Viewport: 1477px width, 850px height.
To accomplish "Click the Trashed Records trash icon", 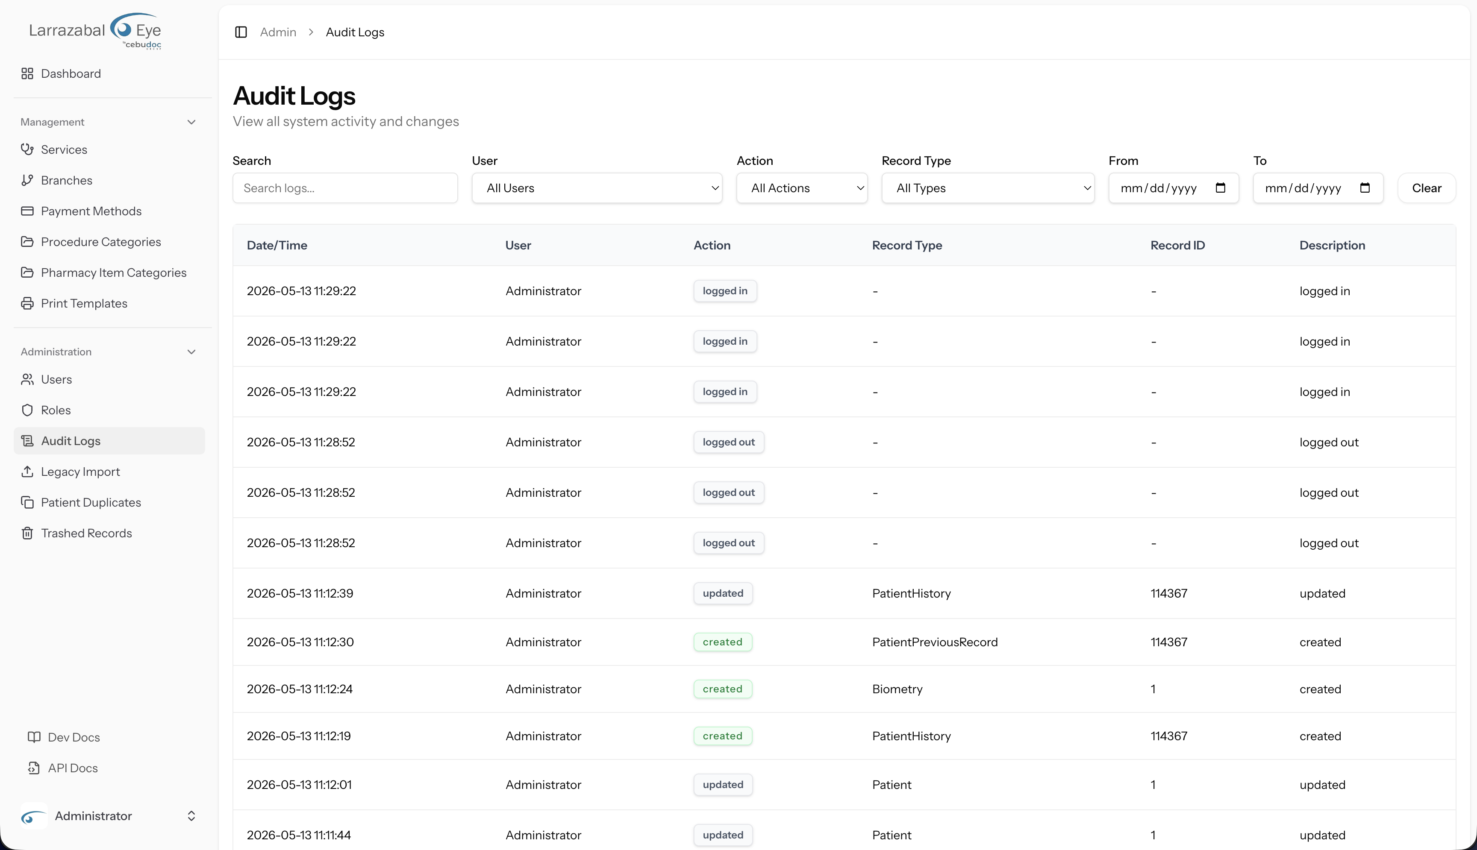I will click(x=27, y=533).
